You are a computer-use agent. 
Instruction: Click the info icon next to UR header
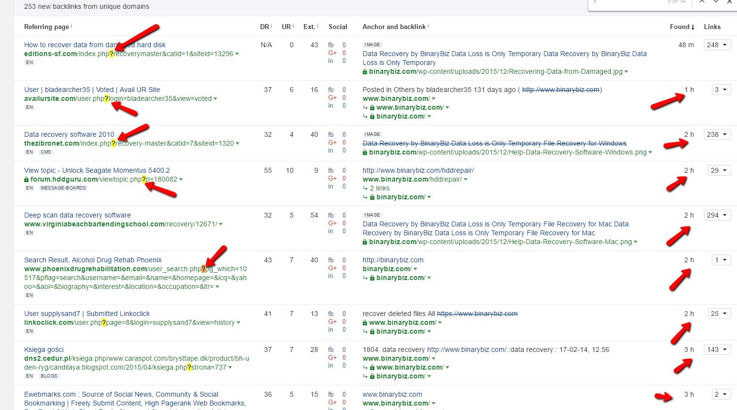click(x=293, y=26)
